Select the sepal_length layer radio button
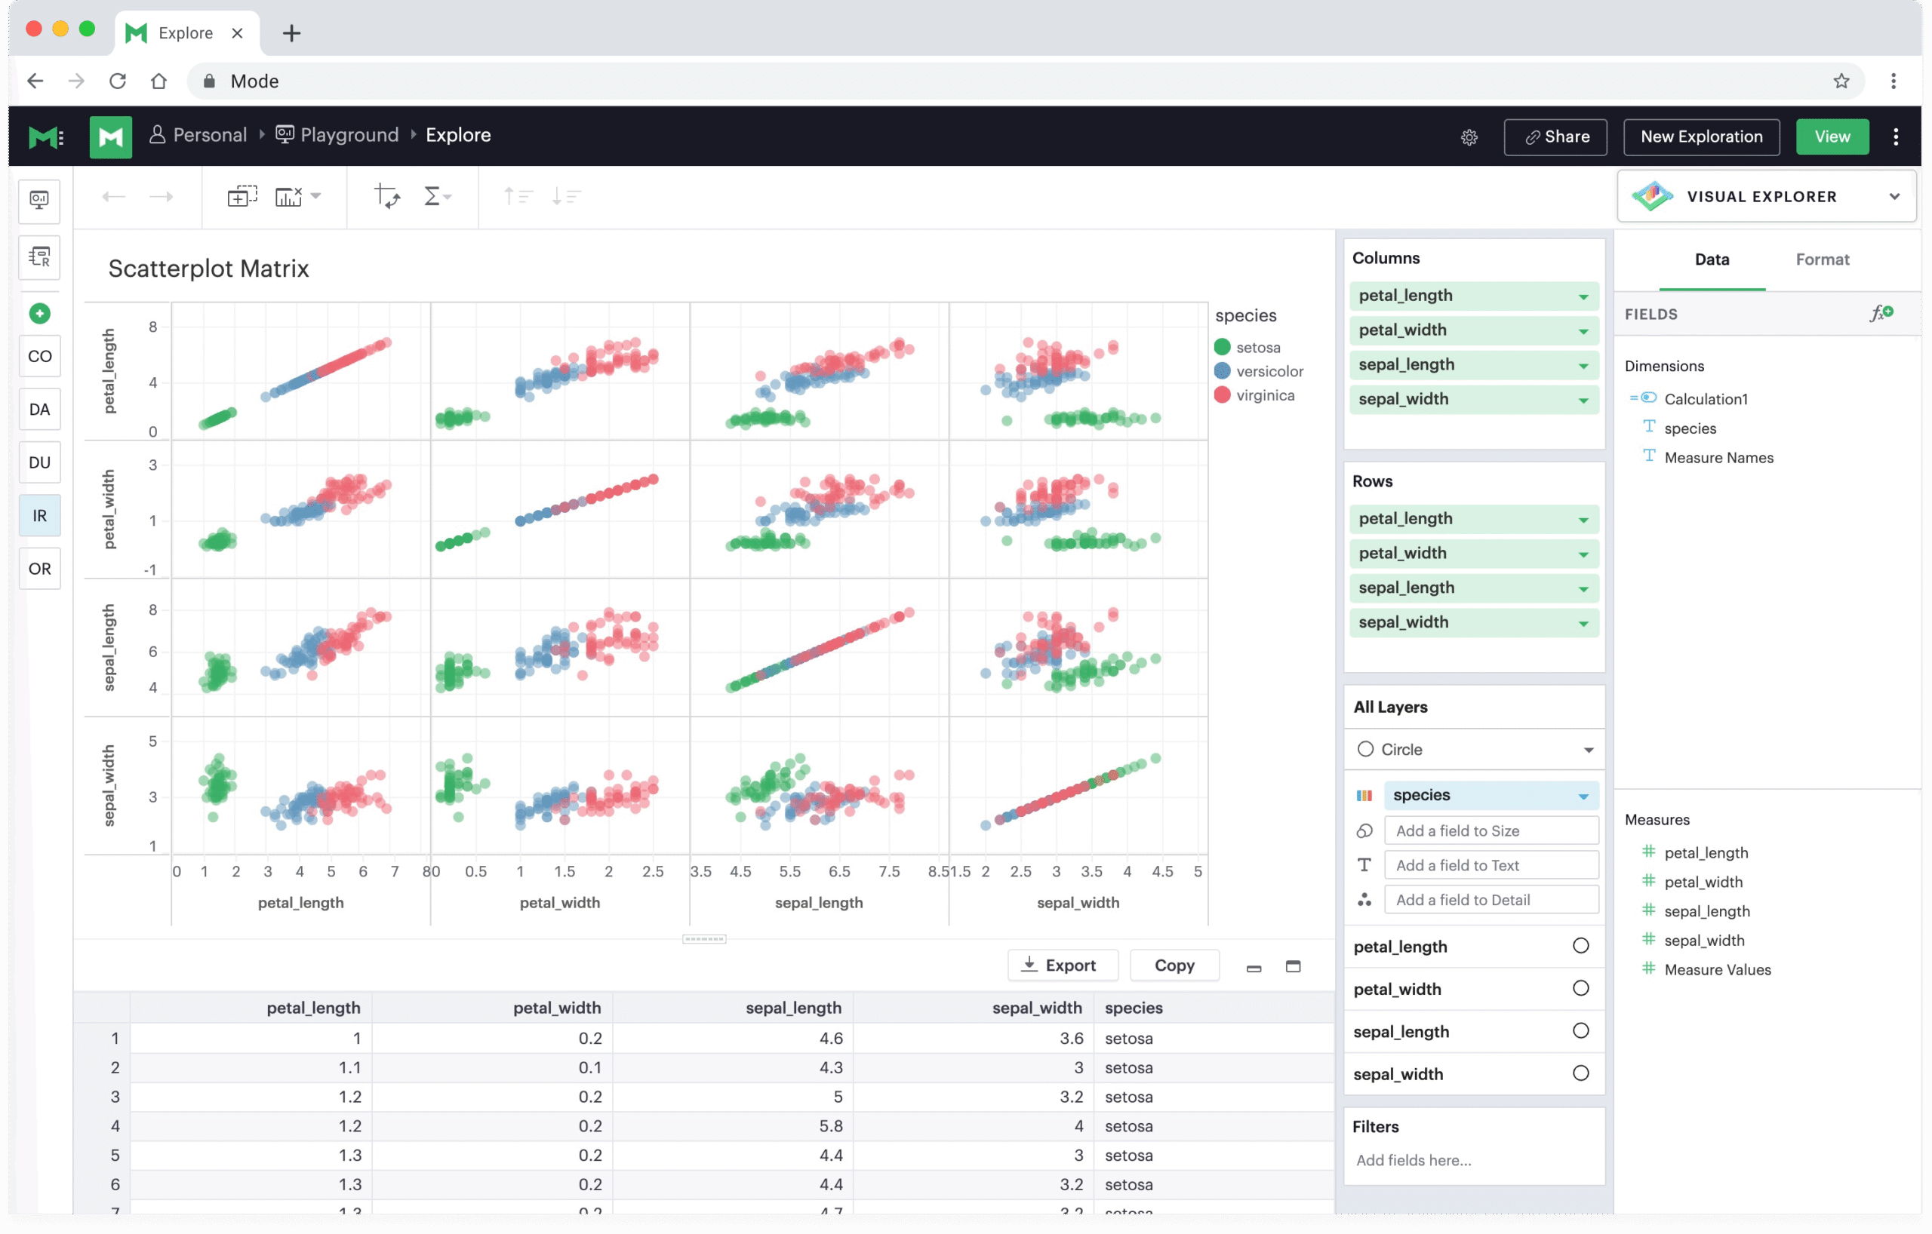 (x=1580, y=1031)
